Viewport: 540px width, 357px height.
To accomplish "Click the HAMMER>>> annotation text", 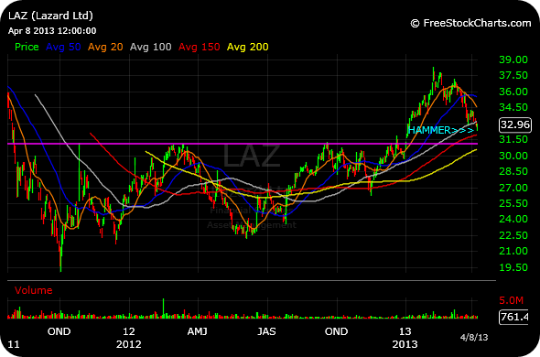I will (x=441, y=130).
